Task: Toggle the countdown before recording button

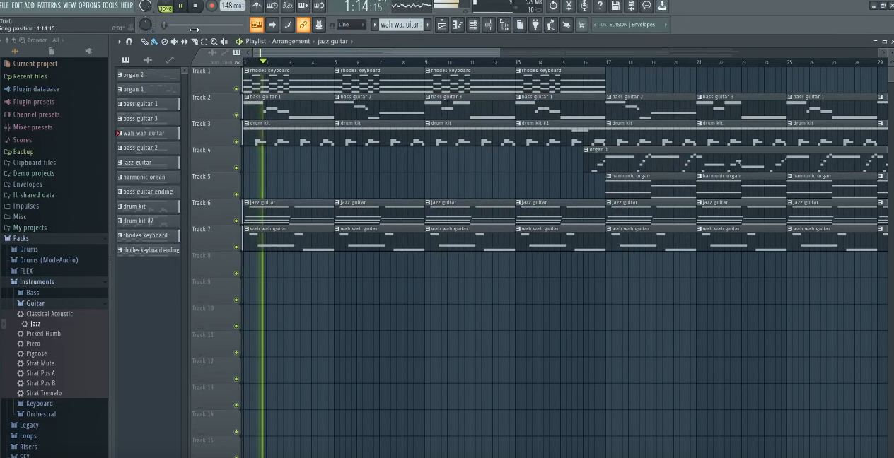Action: pyautogui.click(x=287, y=6)
